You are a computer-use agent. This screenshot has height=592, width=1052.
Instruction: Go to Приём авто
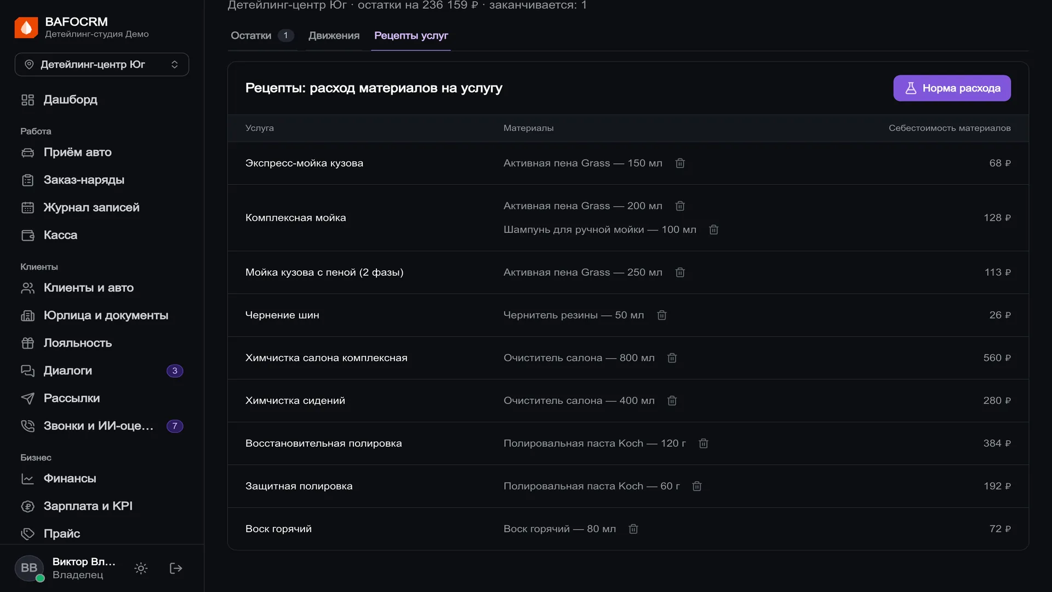102,152
